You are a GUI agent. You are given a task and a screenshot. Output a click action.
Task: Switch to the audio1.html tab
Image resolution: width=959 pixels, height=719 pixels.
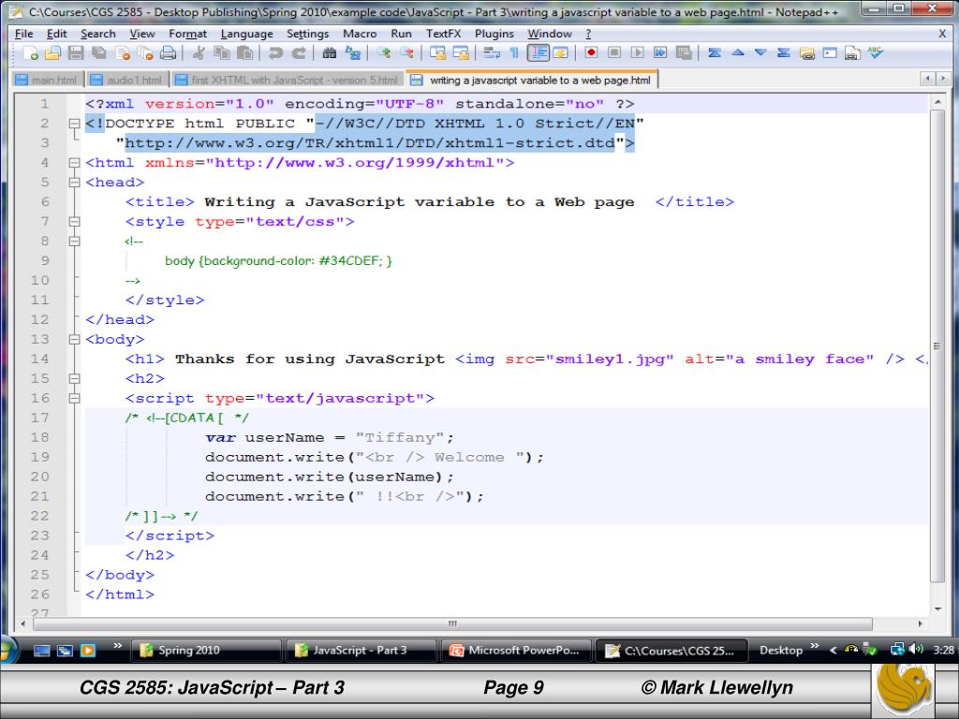126,81
